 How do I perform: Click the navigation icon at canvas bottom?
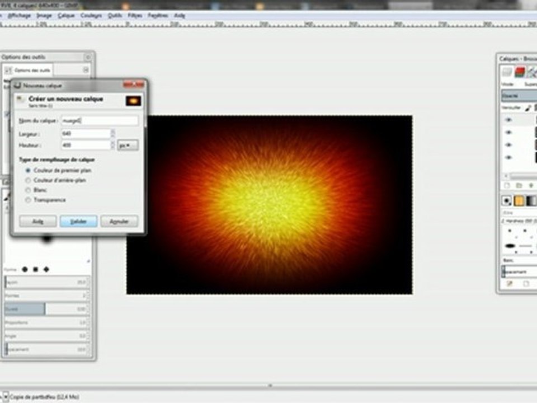tap(270, 386)
